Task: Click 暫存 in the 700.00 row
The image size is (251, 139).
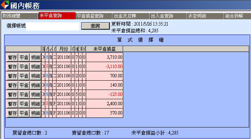Action: (x=13, y=76)
